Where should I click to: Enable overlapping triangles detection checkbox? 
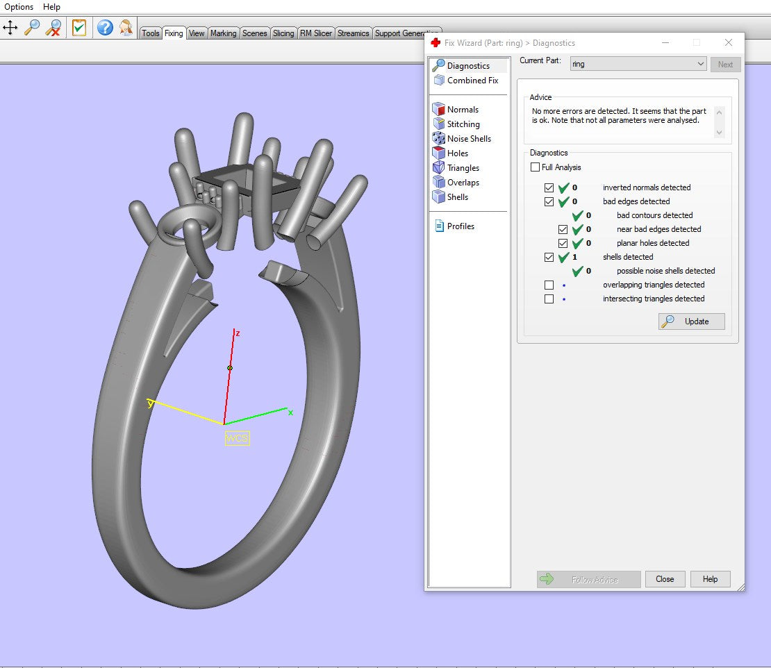point(549,285)
